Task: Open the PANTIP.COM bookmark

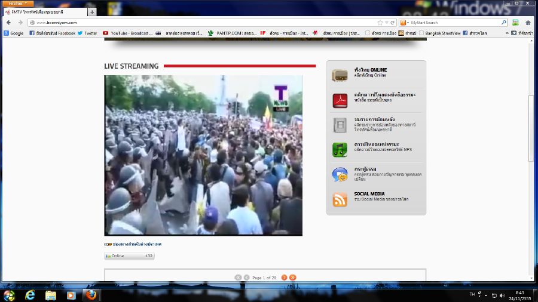Action: [x=233, y=33]
